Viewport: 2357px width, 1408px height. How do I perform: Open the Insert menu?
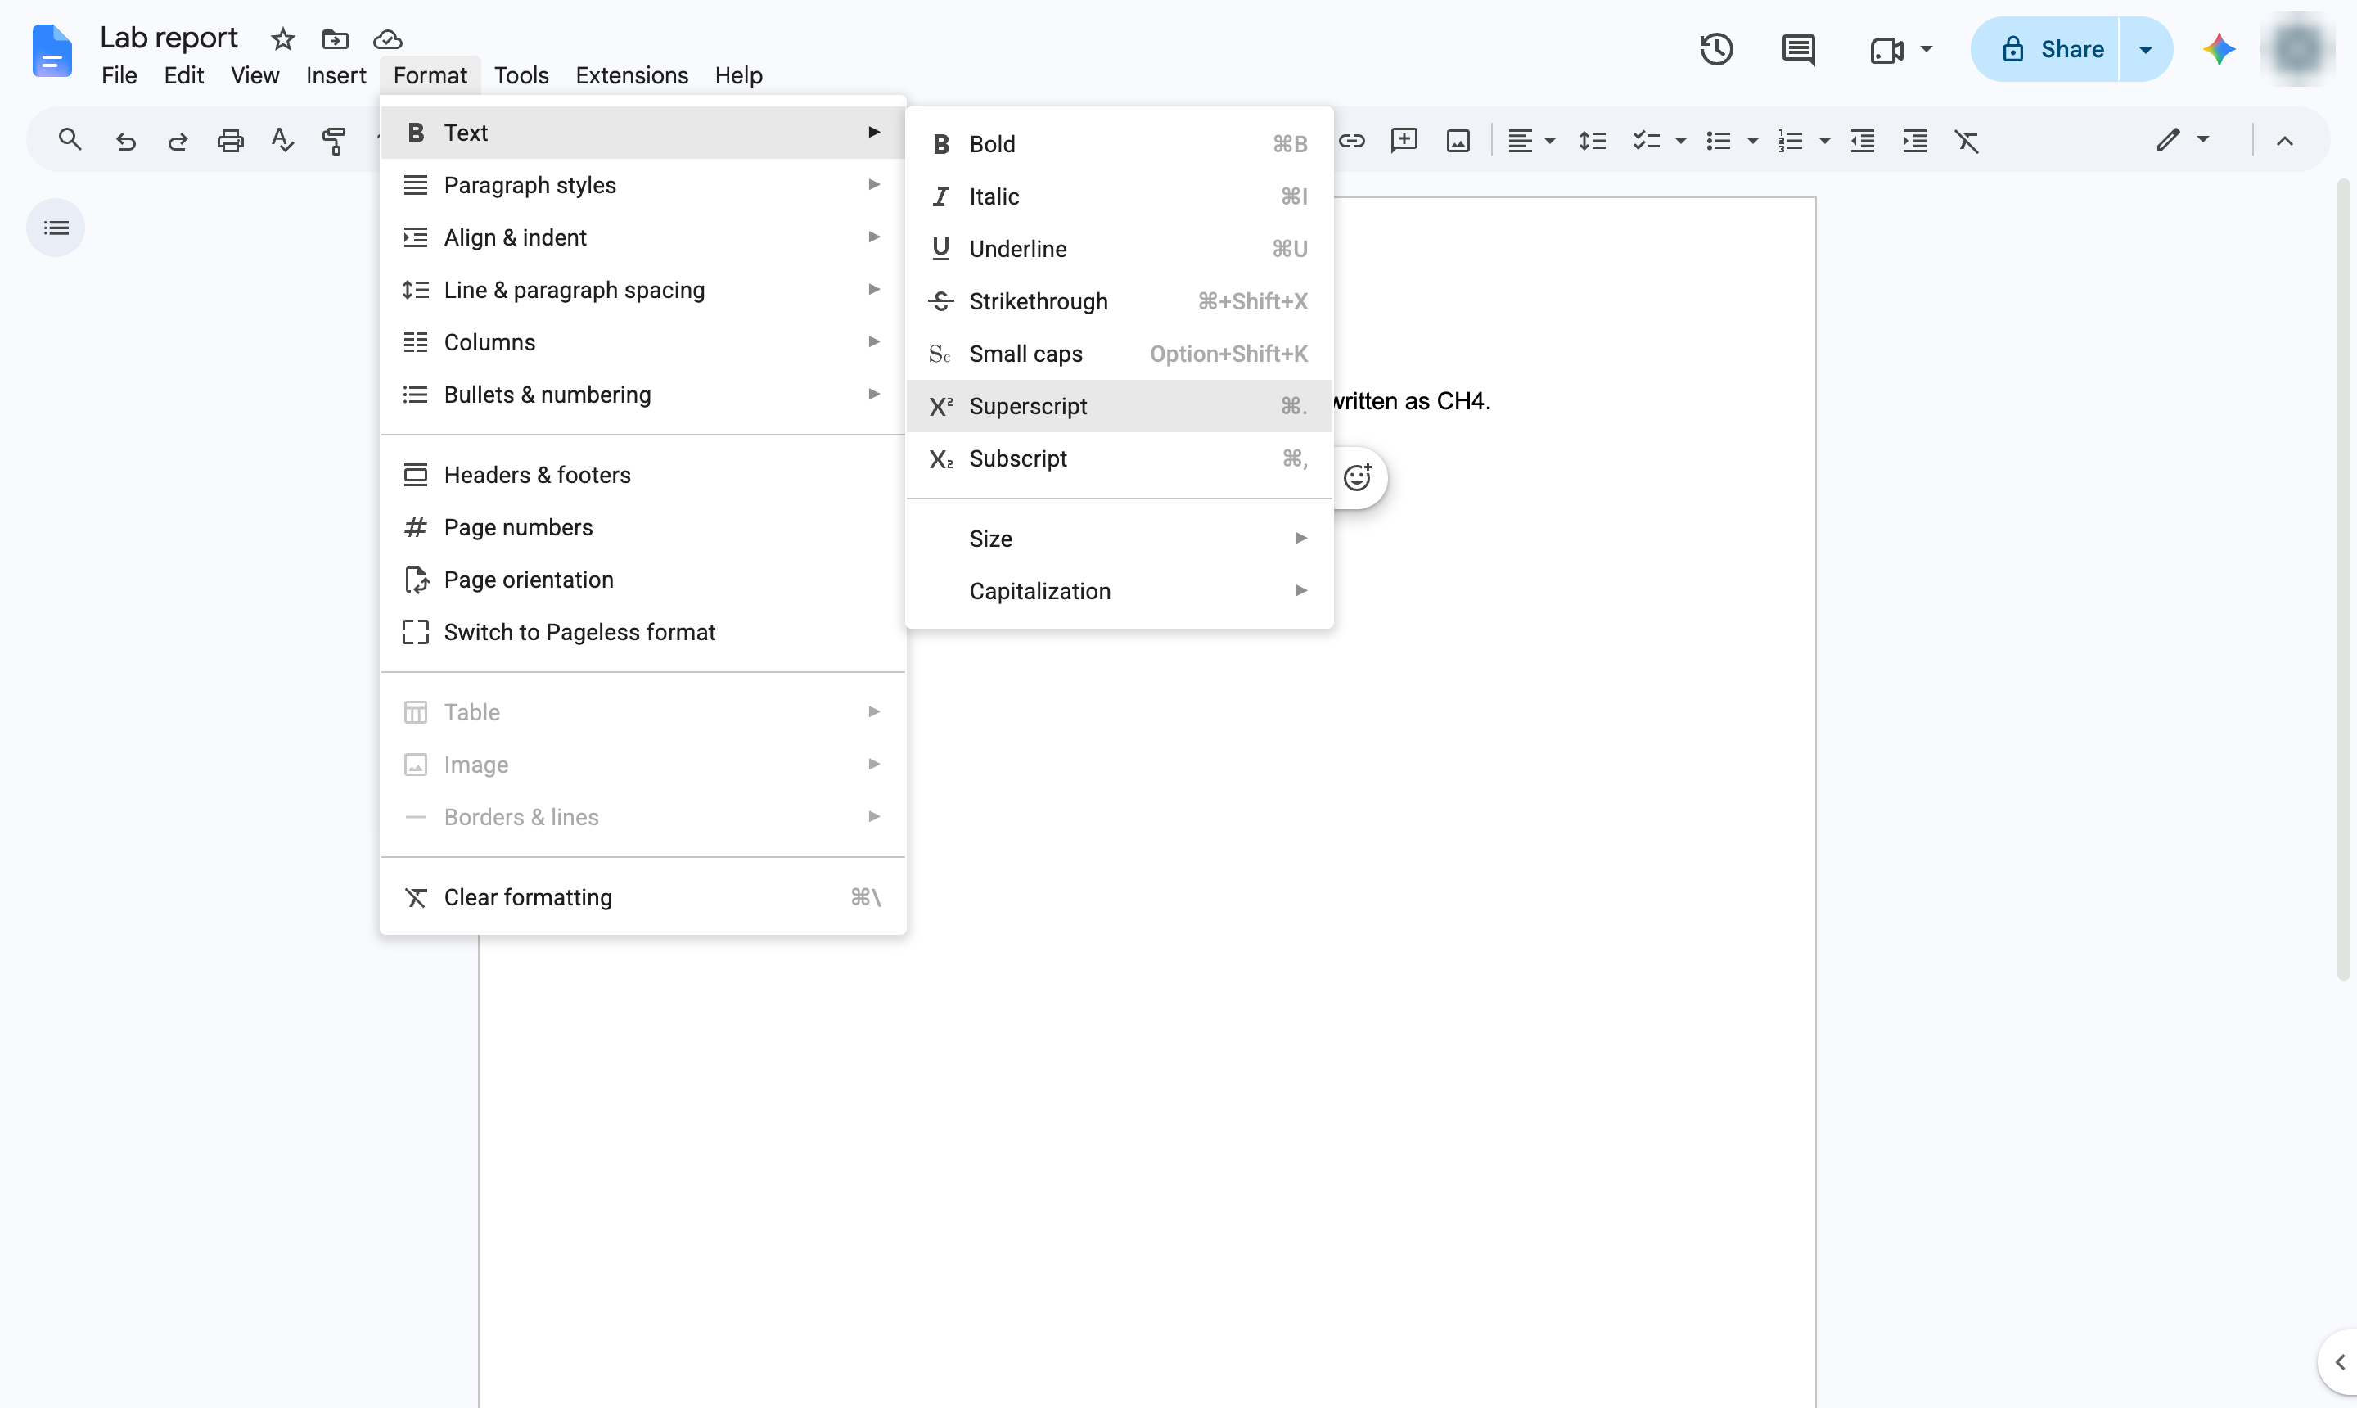336,75
